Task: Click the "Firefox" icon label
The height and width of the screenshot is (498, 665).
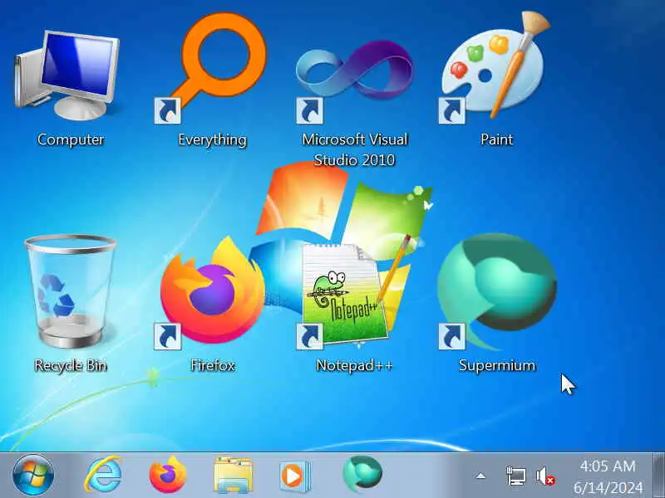Action: click(x=213, y=365)
